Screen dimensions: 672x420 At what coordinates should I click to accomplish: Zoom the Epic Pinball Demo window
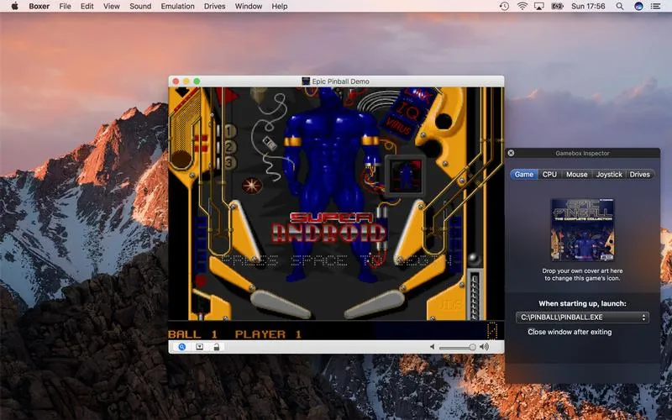197,81
